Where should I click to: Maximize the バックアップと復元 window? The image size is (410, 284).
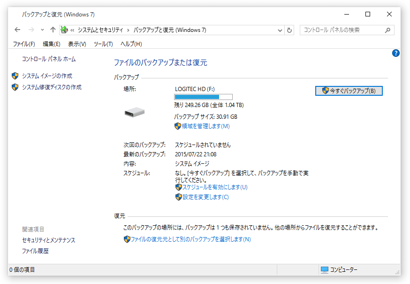click(x=368, y=15)
